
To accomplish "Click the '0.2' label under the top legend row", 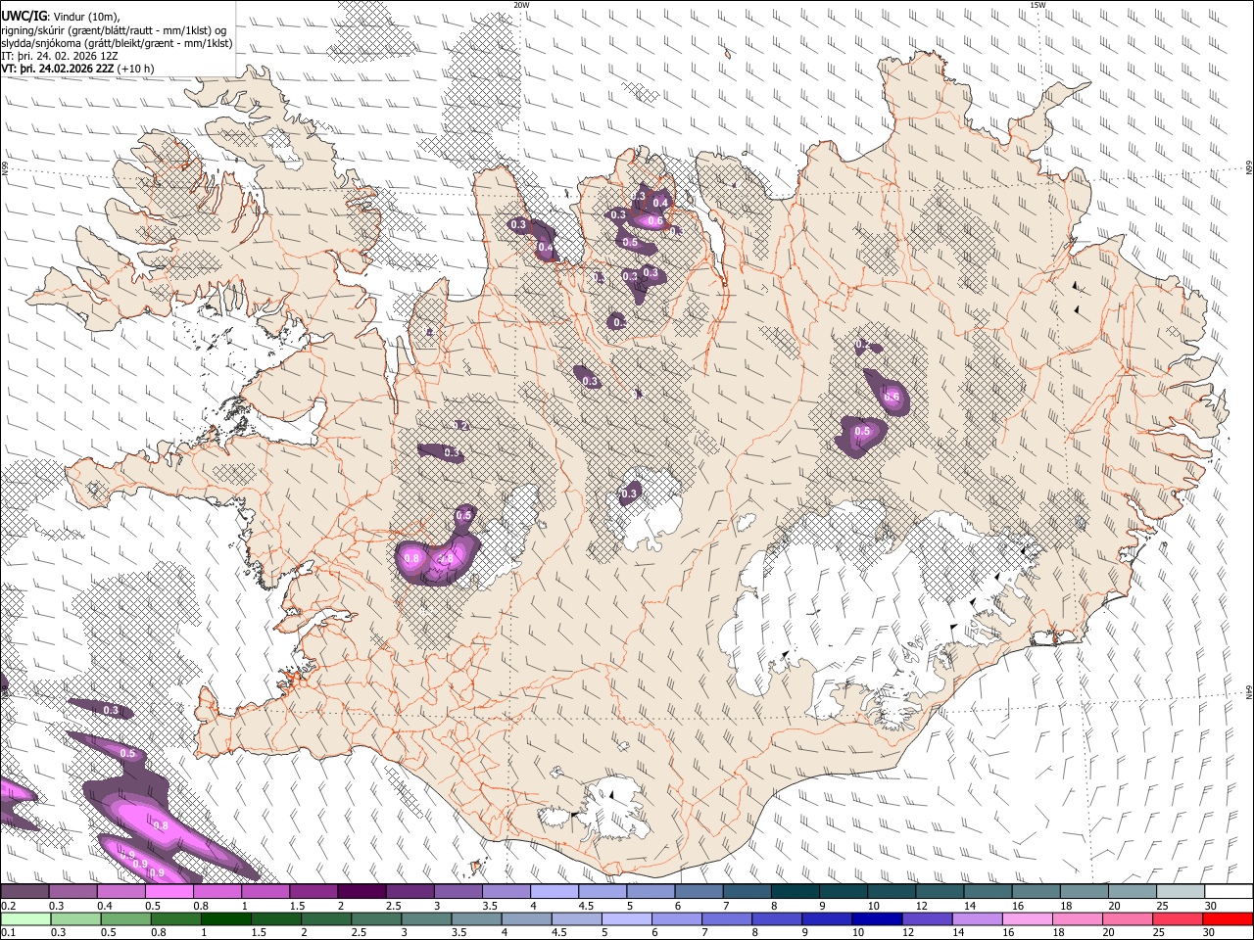I will pyautogui.click(x=7, y=906).
